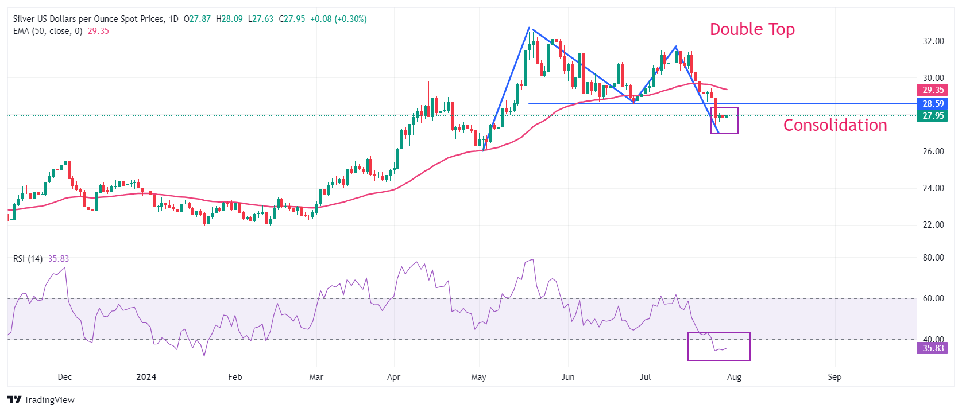962x412 pixels.
Task: Click the May label on time axis
Action: pos(478,377)
